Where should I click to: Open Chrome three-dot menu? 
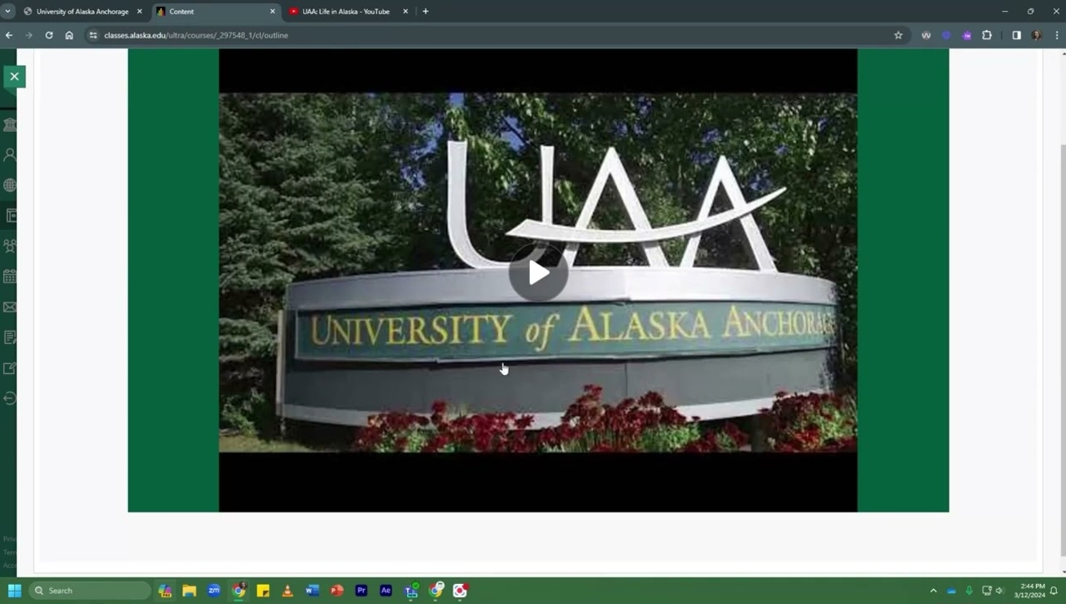pyautogui.click(x=1057, y=35)
